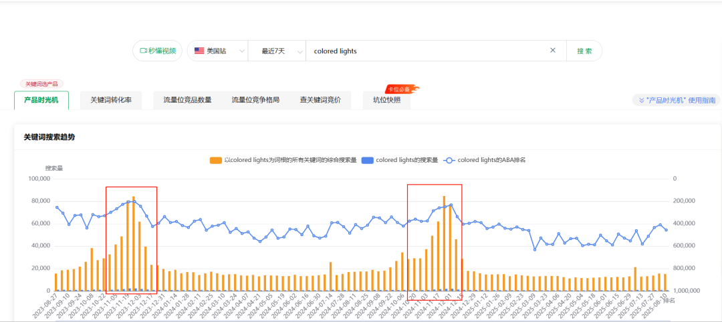Switch to the 关键词转化率 tab
This screenshot has height=322, width=722.
(x=111, y=100)
